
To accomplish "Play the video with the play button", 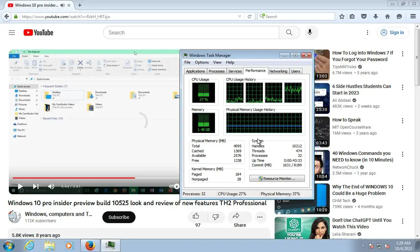I will (x=20, y=186).
